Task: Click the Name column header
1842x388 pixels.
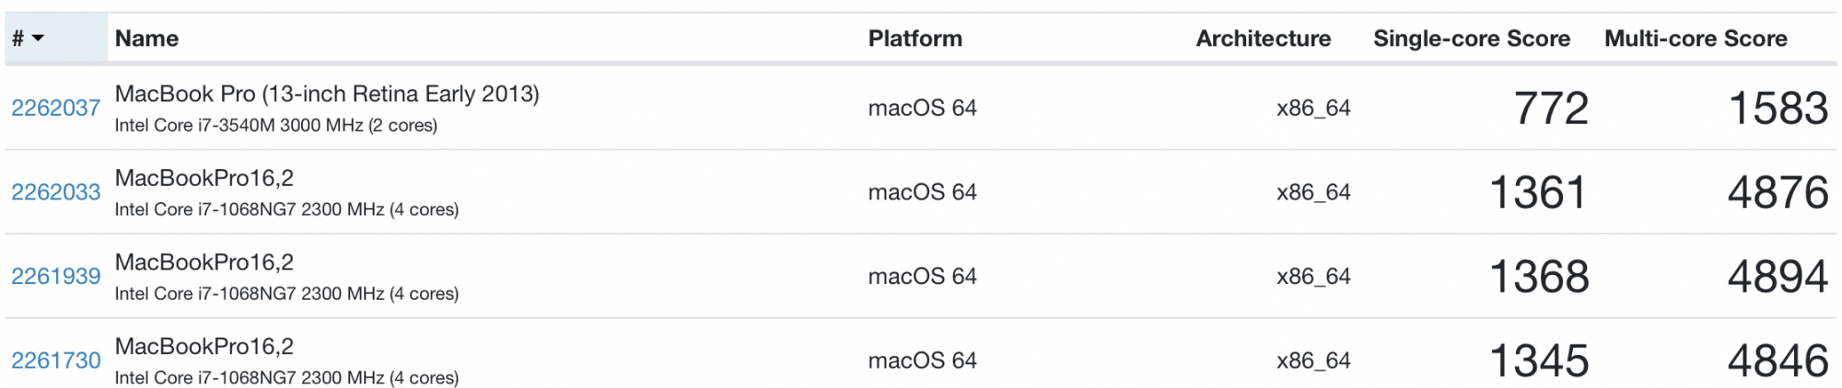Action: pyautogui.click(x=146, y=39)
